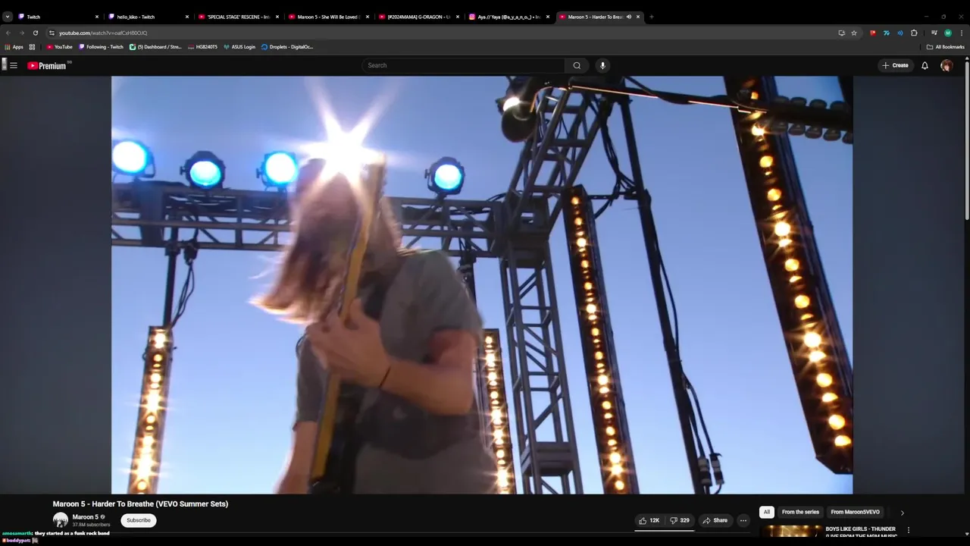Click the Create button
This screenshot has height=546, width=970.
click(895, 65)
